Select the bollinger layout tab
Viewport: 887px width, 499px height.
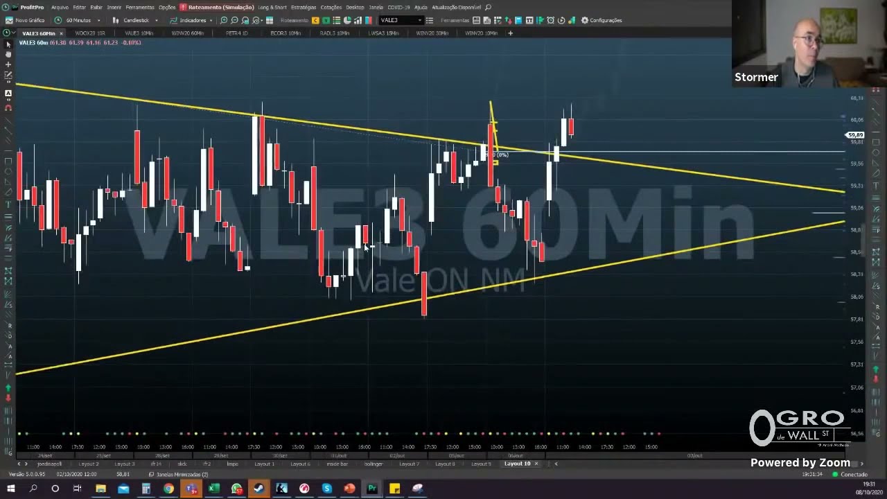point(373,464)
